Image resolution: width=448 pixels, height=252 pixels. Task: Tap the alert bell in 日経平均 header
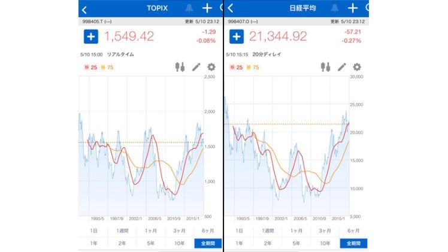tap(335, 8)
